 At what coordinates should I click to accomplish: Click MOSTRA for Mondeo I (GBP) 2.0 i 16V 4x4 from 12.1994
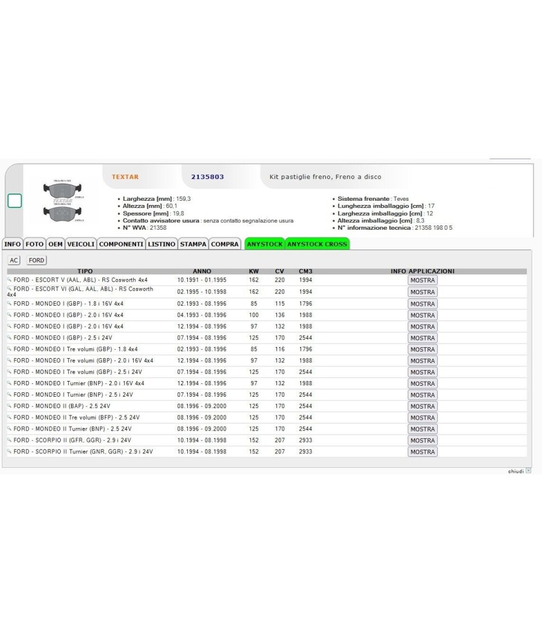[422, 327]
